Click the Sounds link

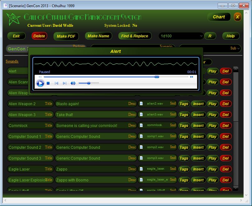click(12, 61)
